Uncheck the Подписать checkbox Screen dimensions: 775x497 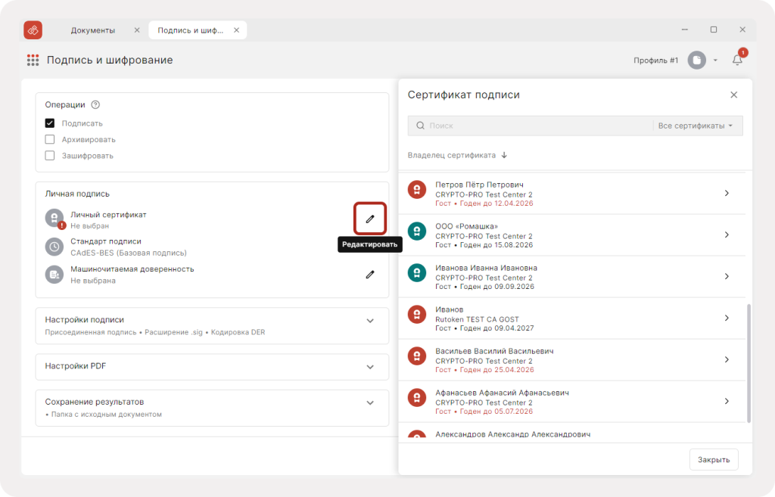[49, 123]
